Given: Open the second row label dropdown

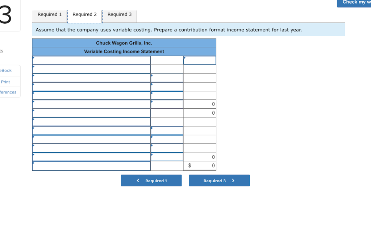Looking at the screenshot, I should 91,69.
